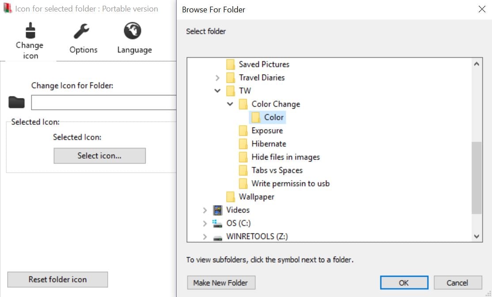Open the Language globe icon

132,31
